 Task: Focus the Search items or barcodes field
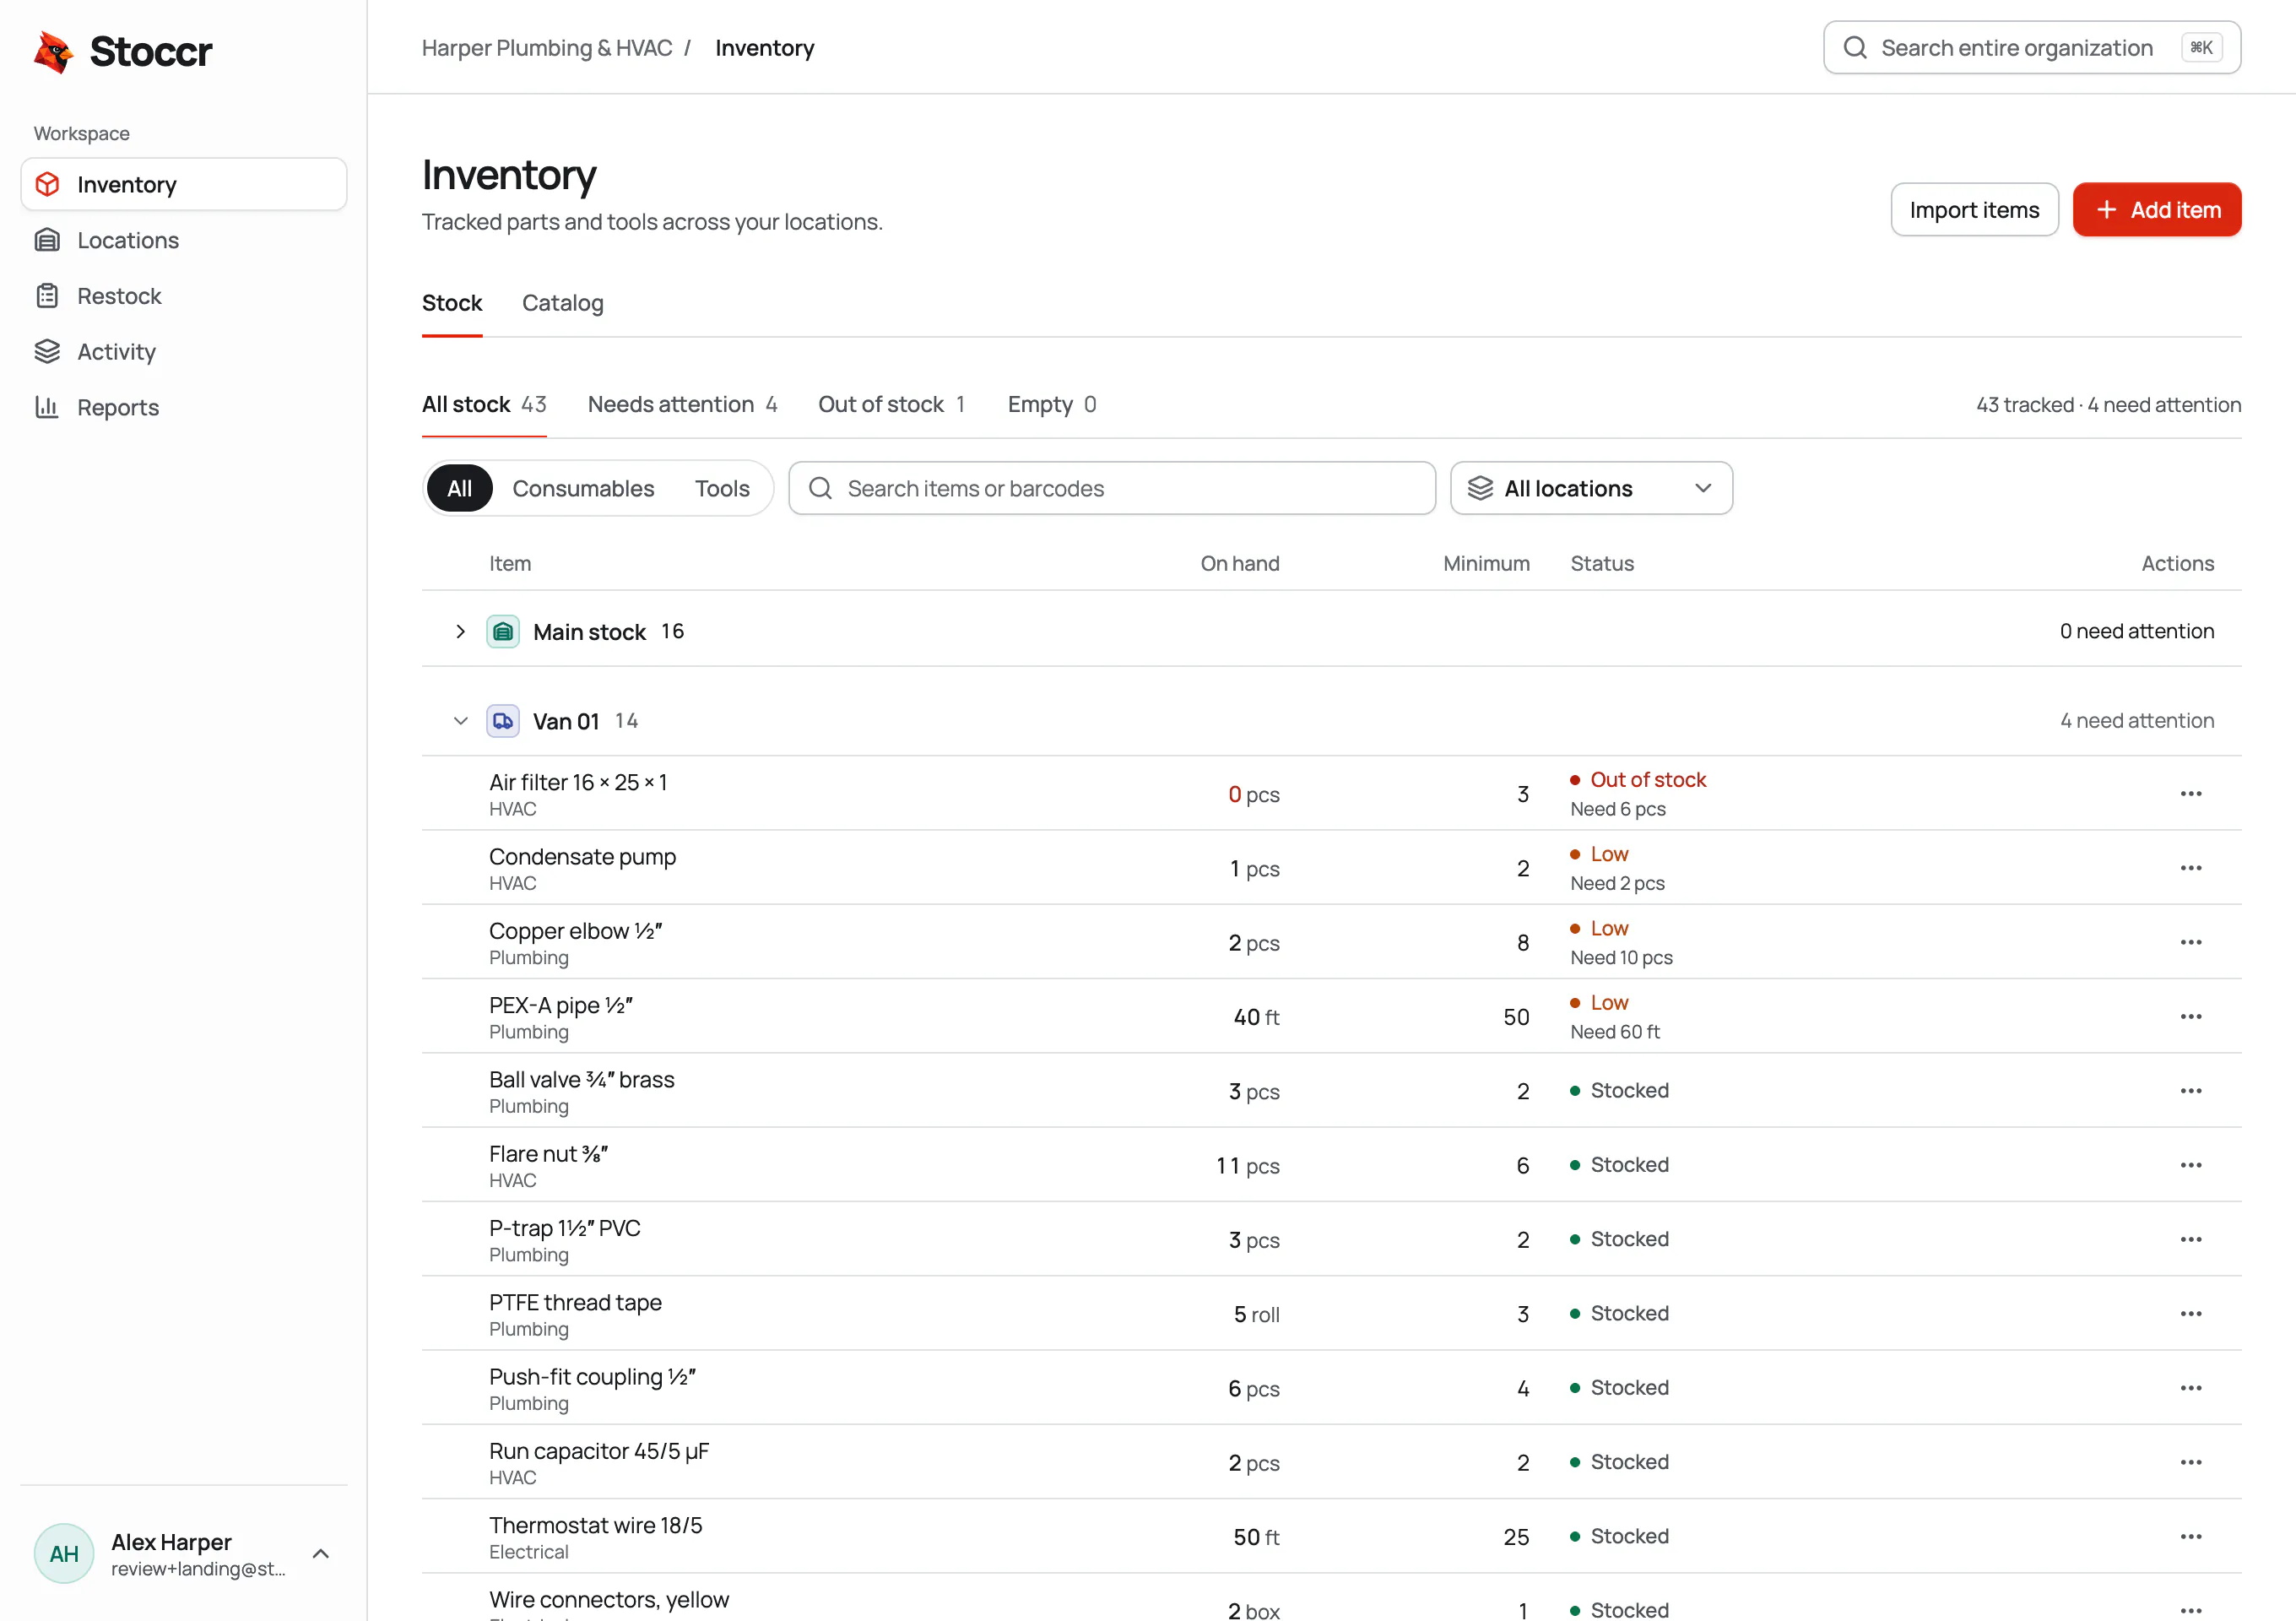pyautogui.click(x=1112, y=488)
